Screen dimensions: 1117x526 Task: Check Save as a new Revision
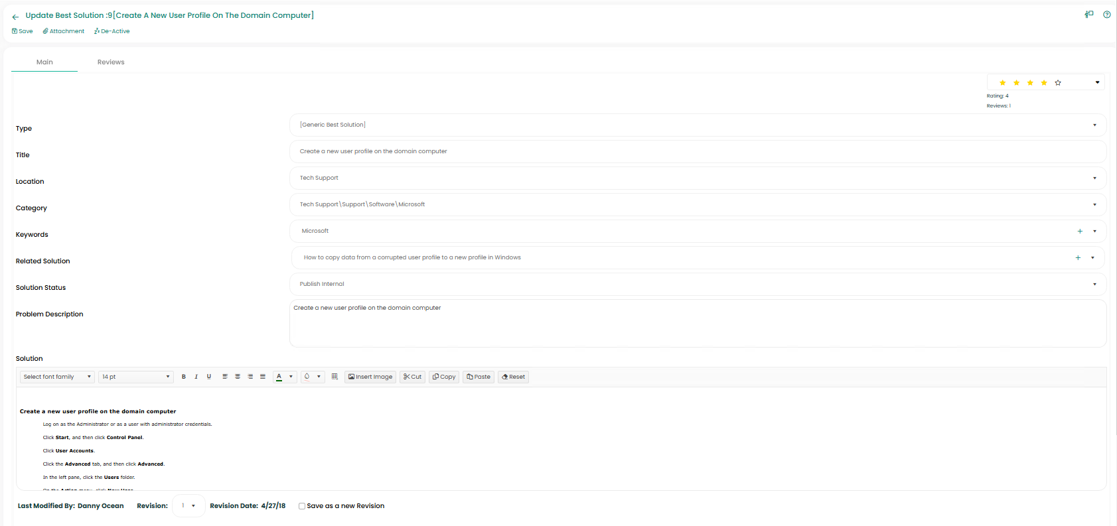coord(302,506)
